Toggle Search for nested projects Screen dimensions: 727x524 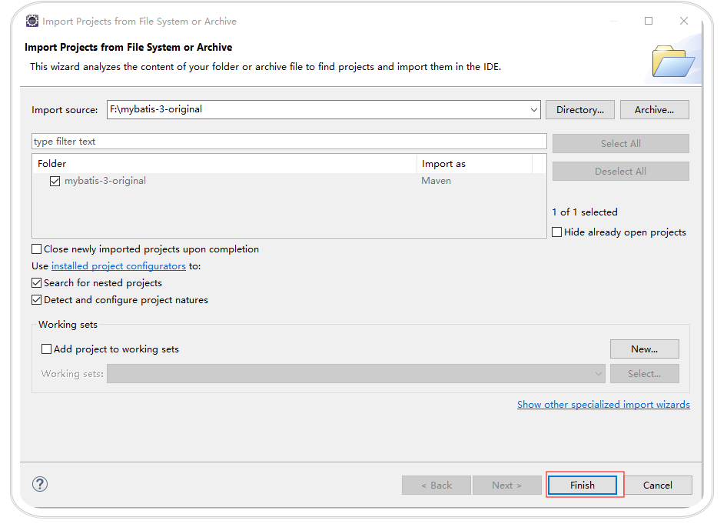[37, 283]
